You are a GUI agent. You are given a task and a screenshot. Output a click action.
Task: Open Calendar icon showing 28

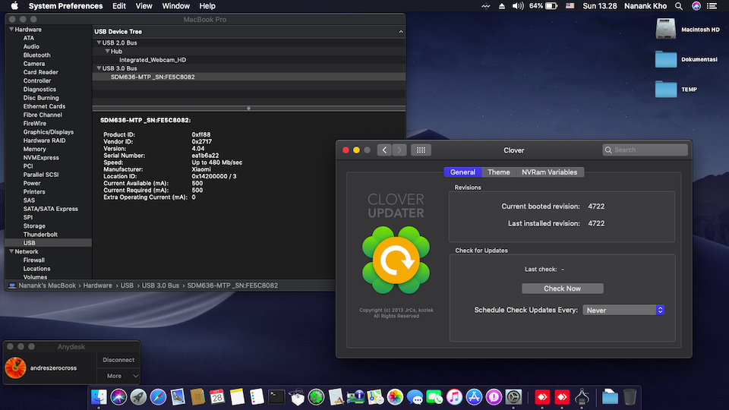[x=217, y=397]
